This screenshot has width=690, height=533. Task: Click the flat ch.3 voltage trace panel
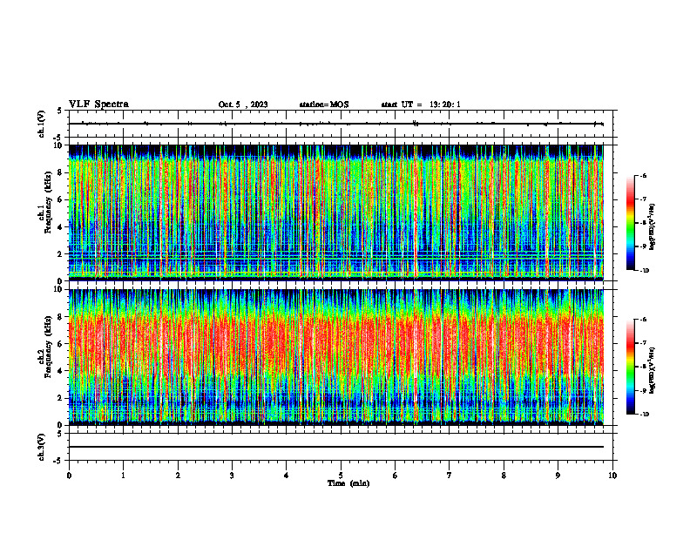pyautogui.click(x=341, y=447)
